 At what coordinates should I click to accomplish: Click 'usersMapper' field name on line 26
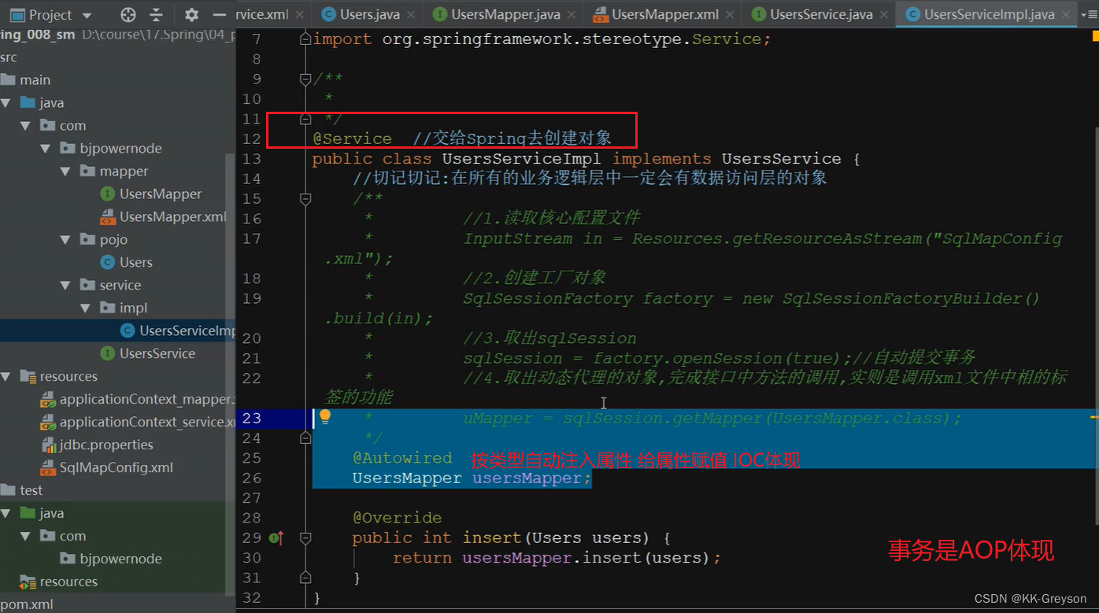pos(527,478)
